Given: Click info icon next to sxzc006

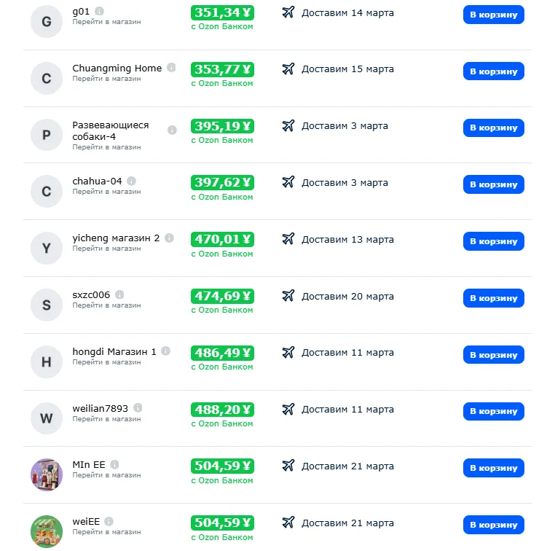Looking at the screenshot, I should pyautogui.click(x=119, y=294).
